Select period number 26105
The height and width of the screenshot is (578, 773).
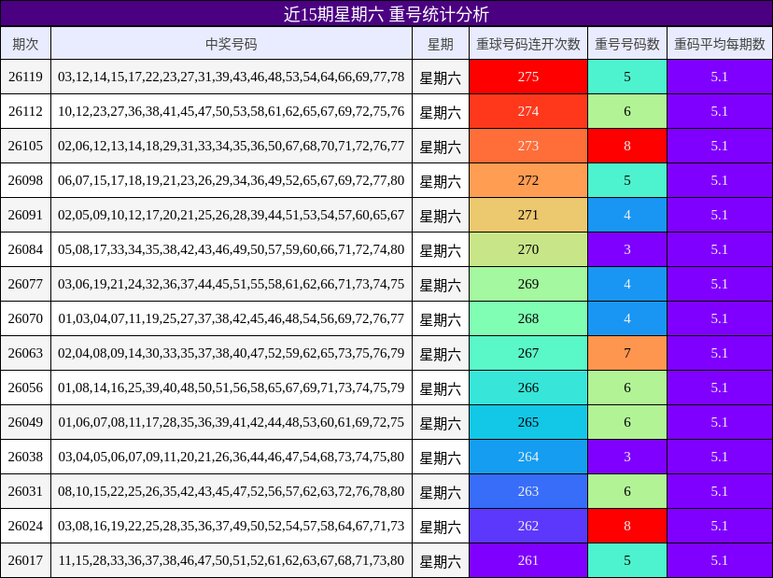(25, 146)
